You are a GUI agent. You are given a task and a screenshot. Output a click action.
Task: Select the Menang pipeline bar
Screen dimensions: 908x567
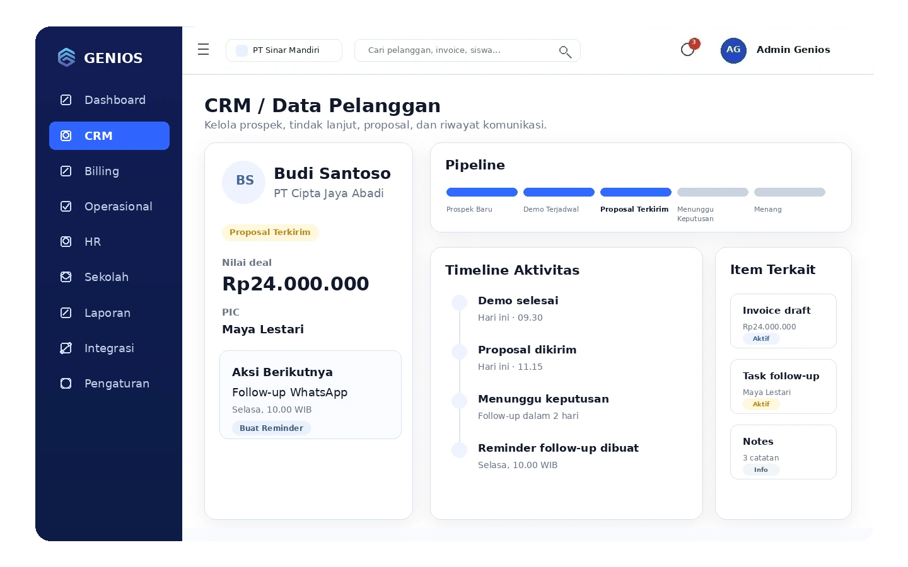789,192
